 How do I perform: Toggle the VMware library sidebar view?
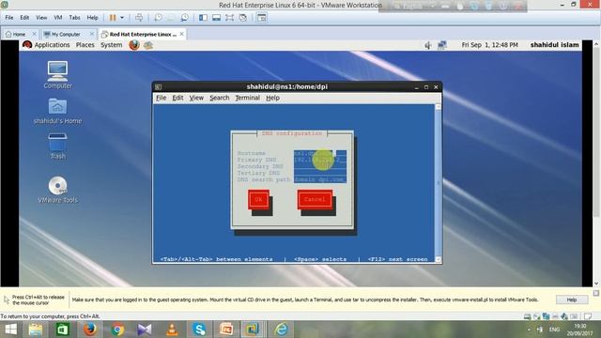pos(203,18)
